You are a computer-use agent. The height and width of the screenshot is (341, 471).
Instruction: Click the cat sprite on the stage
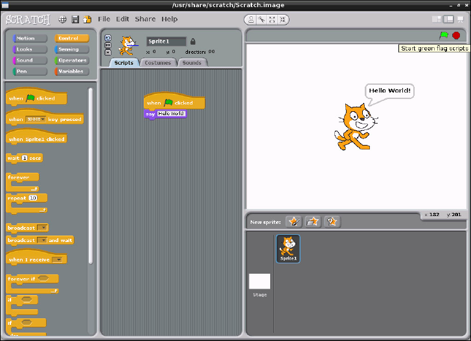click(x=356, y=127)
